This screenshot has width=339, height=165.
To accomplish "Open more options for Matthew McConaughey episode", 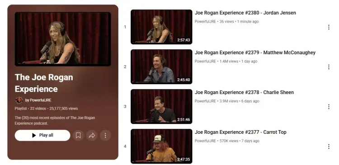I will click(x=329, y=67).
